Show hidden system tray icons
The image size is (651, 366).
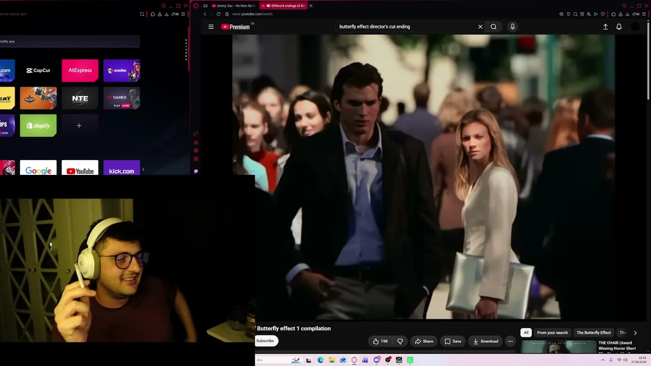click(x=603, y=360)
